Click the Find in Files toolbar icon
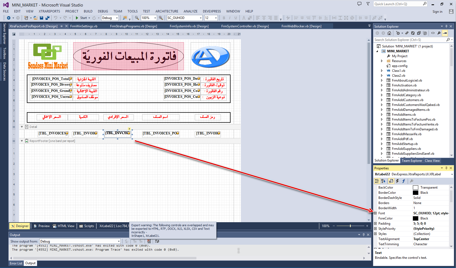 pyautogui.click(x=125, y=18)
